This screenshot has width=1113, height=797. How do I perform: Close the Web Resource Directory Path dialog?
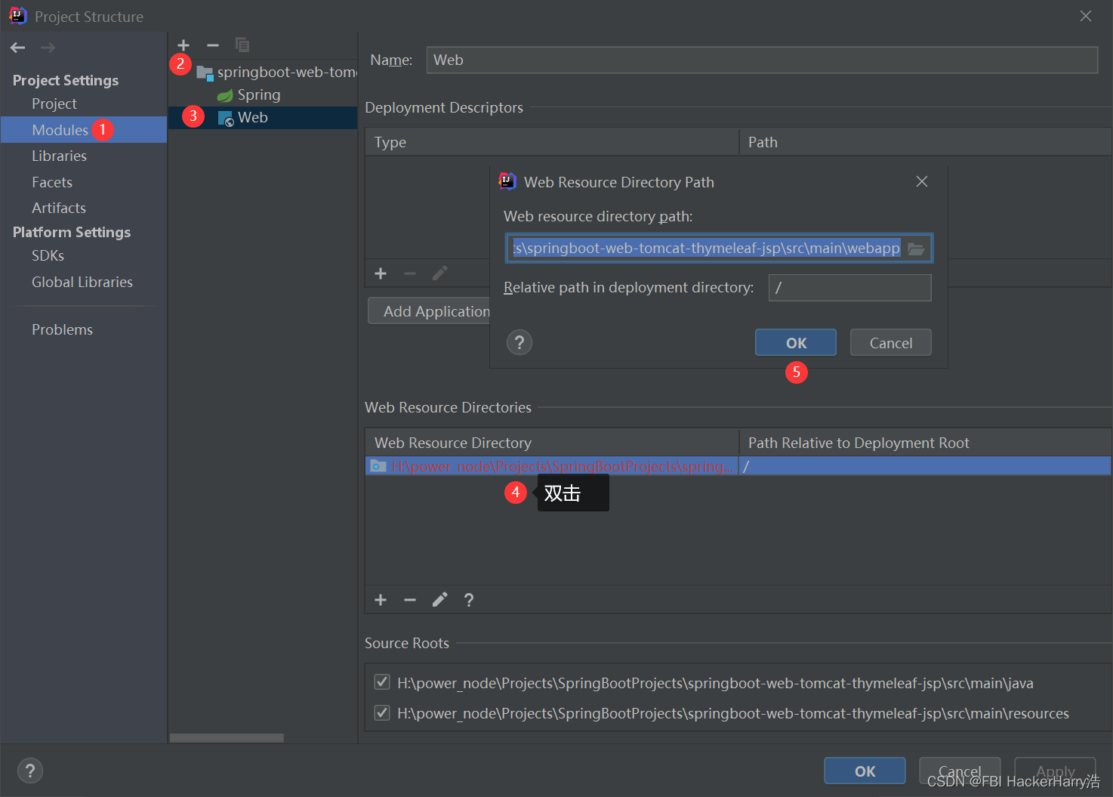(x=922, y=181)
